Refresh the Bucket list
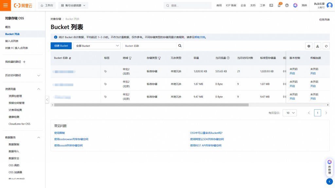This screenshot has height=188, width=335. click(x=326, y=46)
